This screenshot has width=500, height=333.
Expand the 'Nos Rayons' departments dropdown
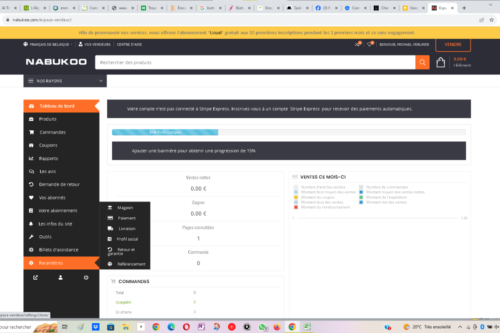tap(65, 81)
